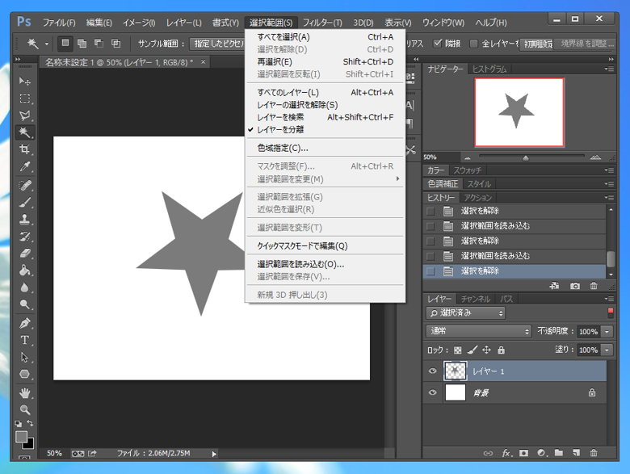
Task: Select the Hand tool
Action: click(x=24, y=393)
